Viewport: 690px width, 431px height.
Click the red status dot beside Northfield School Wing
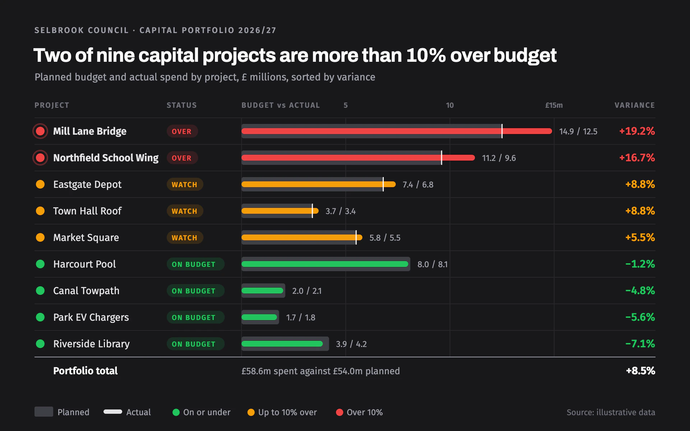click(x=40, y=158)
